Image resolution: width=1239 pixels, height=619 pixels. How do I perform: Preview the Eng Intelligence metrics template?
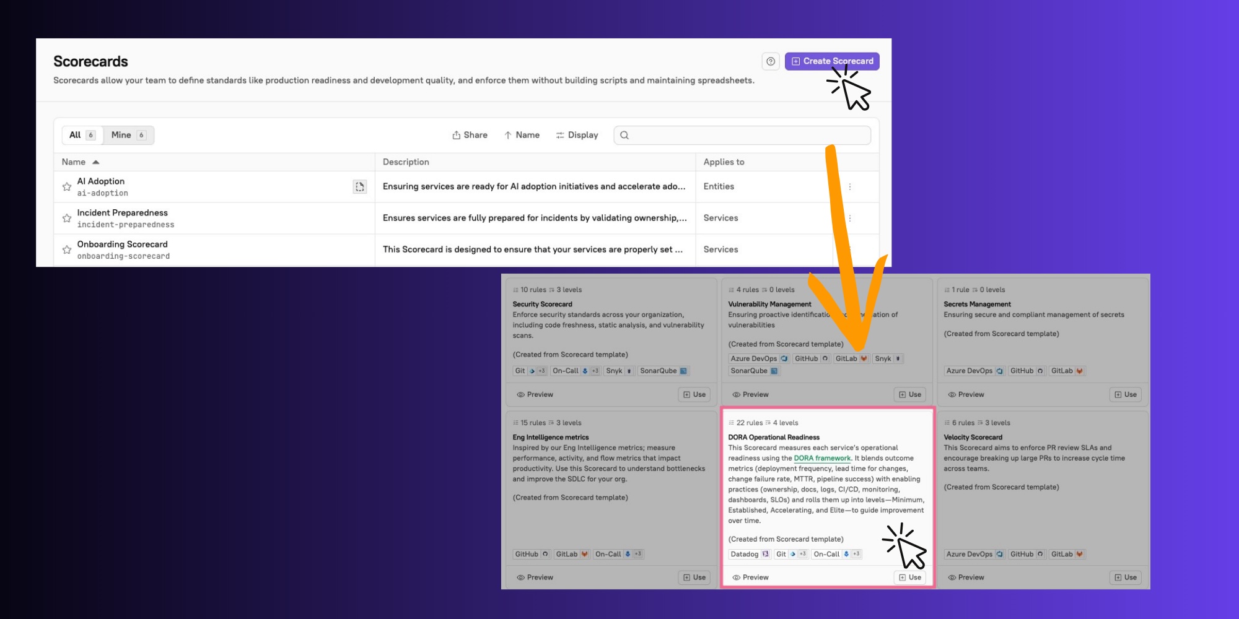click(535, 578)
